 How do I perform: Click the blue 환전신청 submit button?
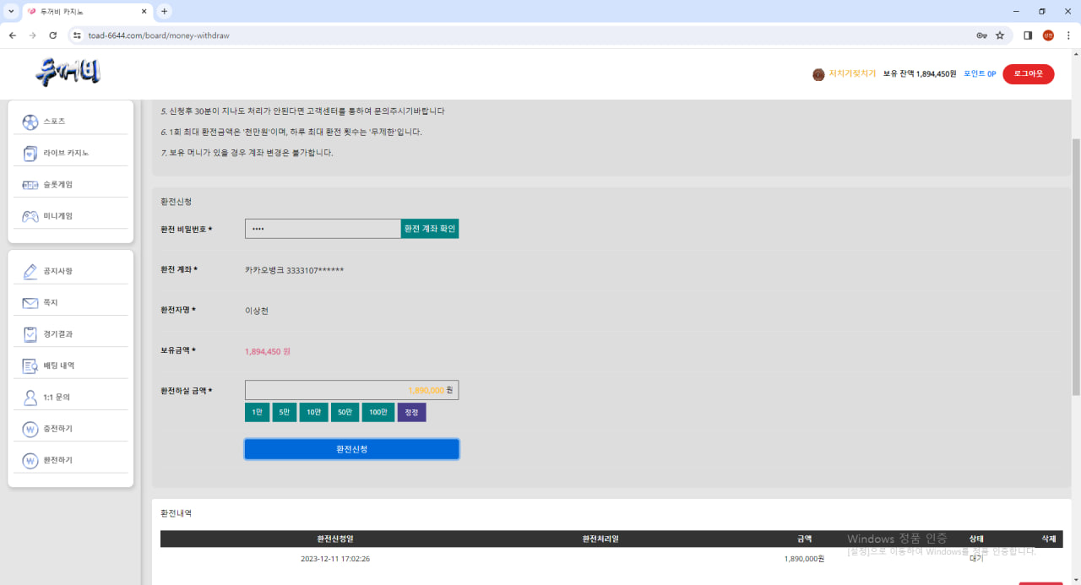351,449
